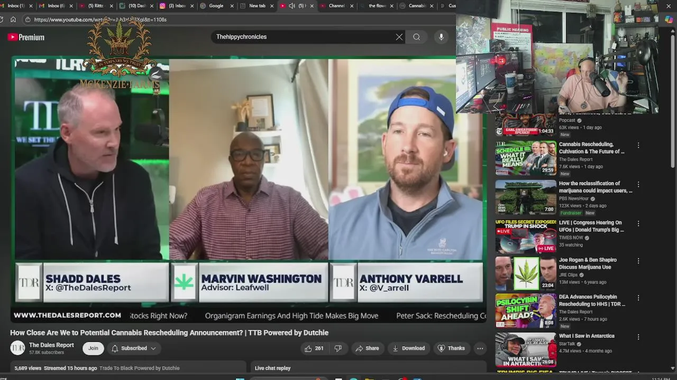Open 'Cannabis Rescheduling, Cultivation & The Future of' title
Screen dimensions: 677x380
pyautogui.click(x=592, y=148)
